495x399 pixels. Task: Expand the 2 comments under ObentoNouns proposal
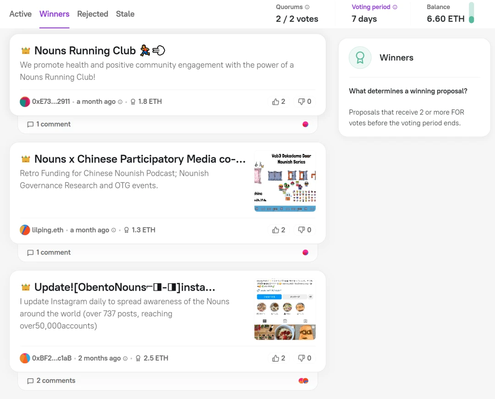click(x=51, y=381)
